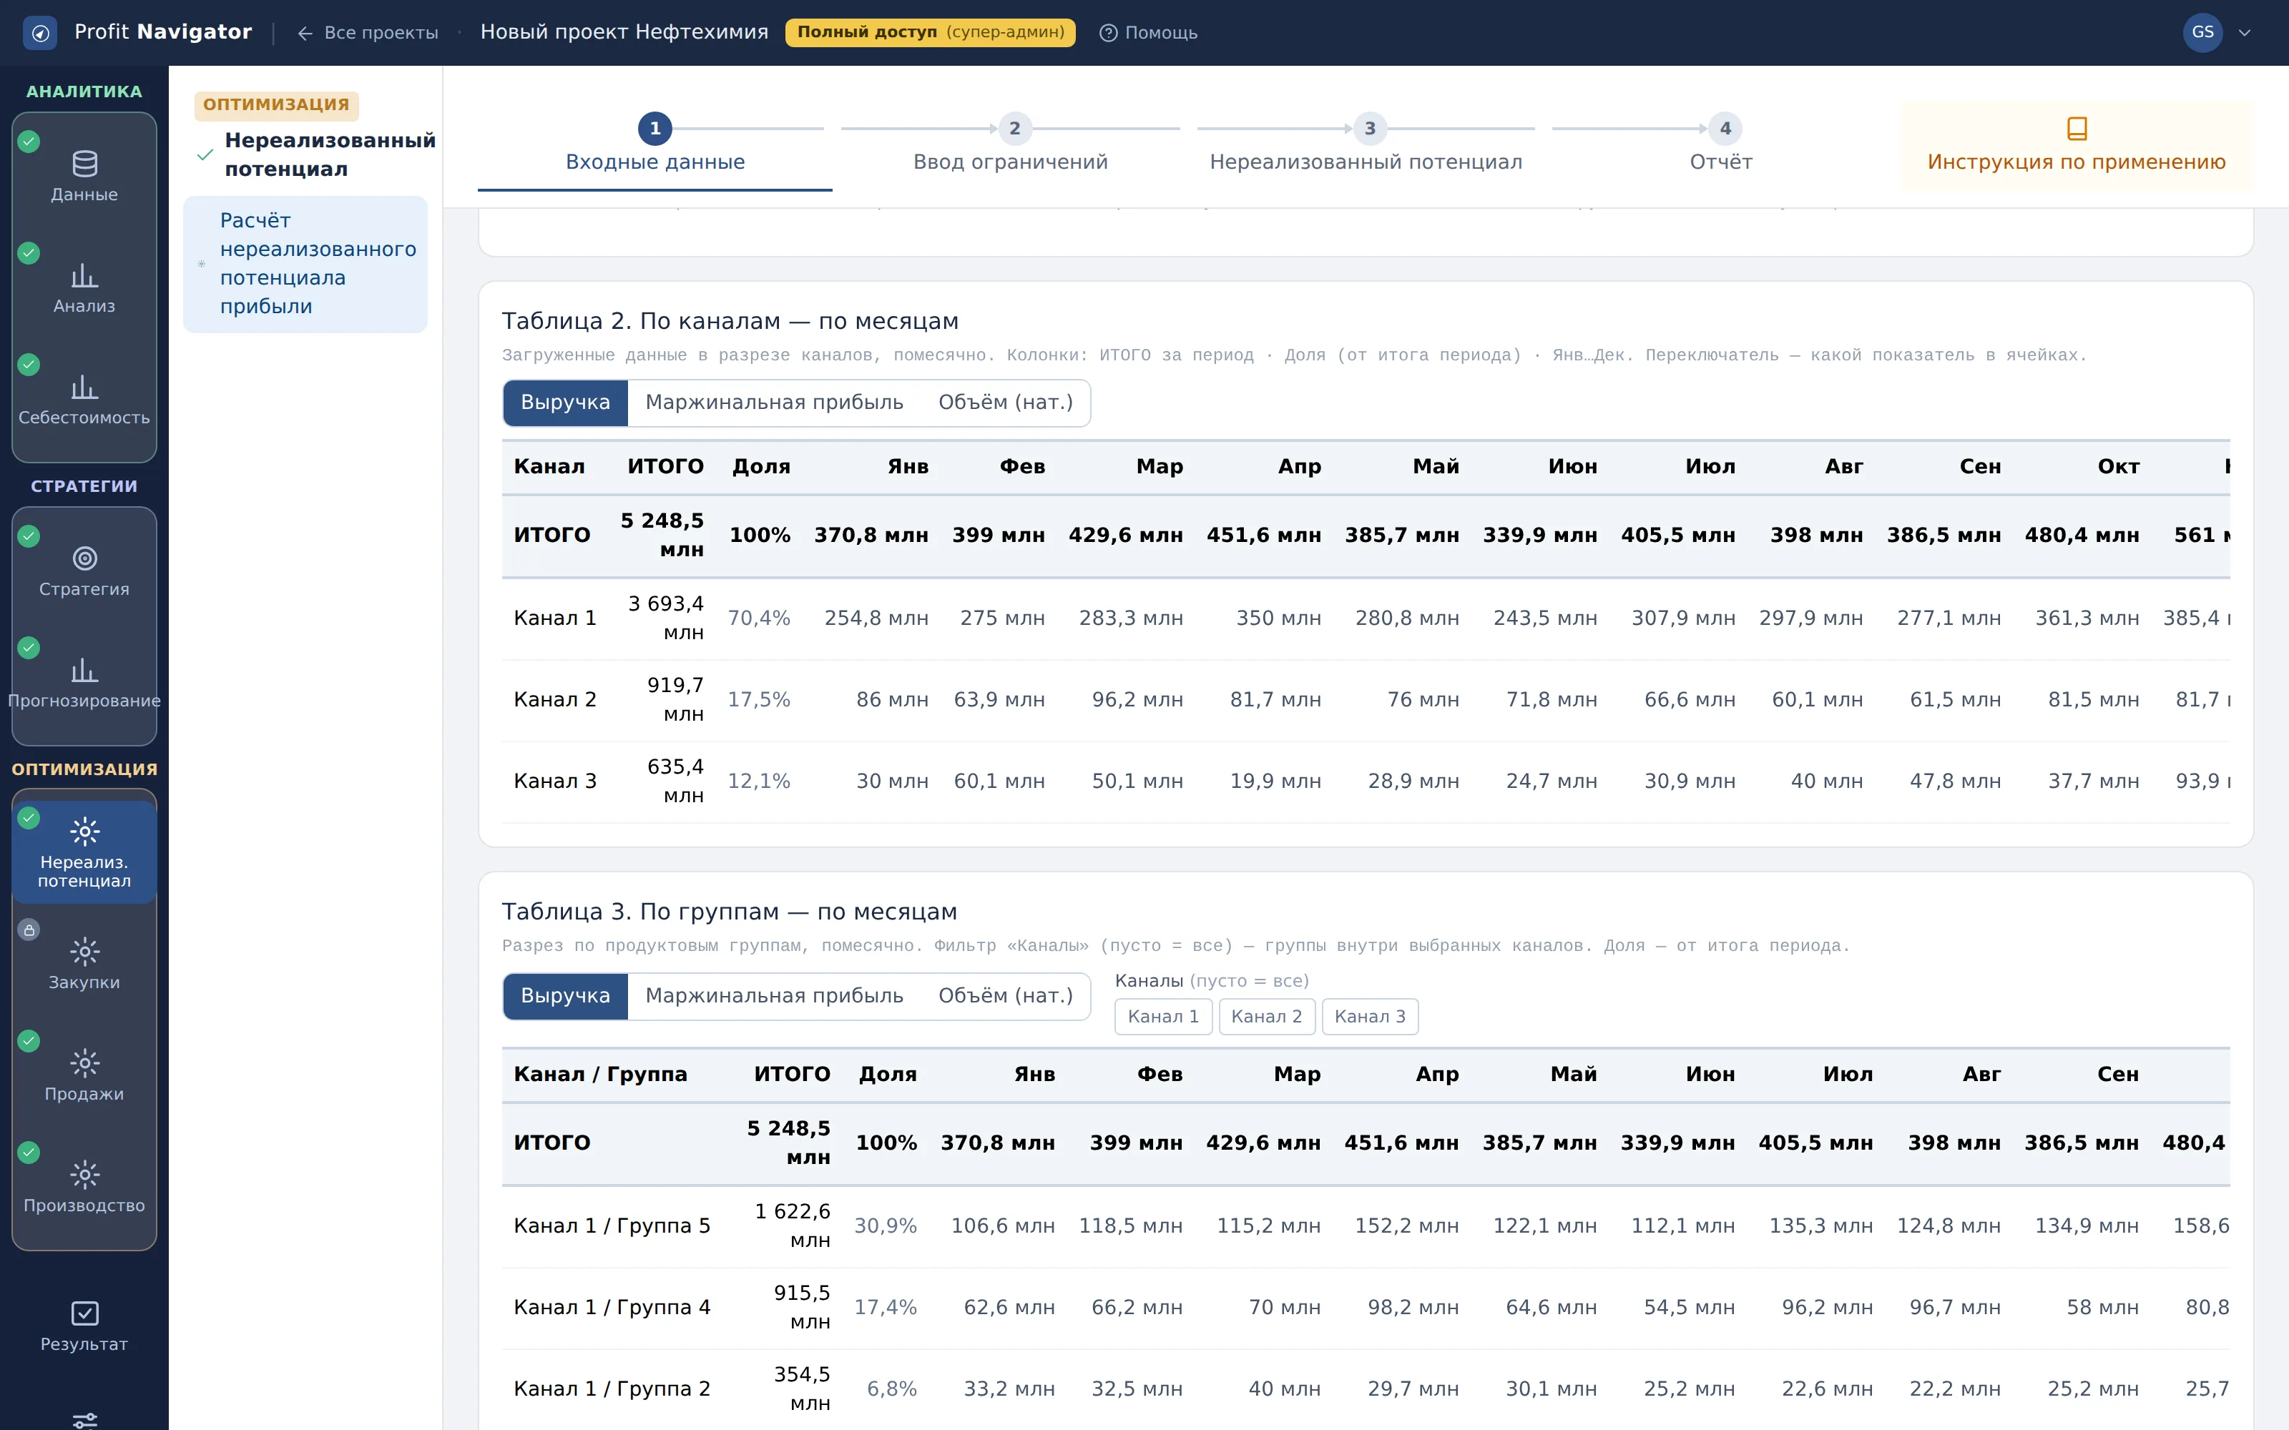Image resolution: width=2289 pixels, height=1430 pixels.
Task: Click the Канал 2 total 919,7 млн
Action: click(675, 700)
